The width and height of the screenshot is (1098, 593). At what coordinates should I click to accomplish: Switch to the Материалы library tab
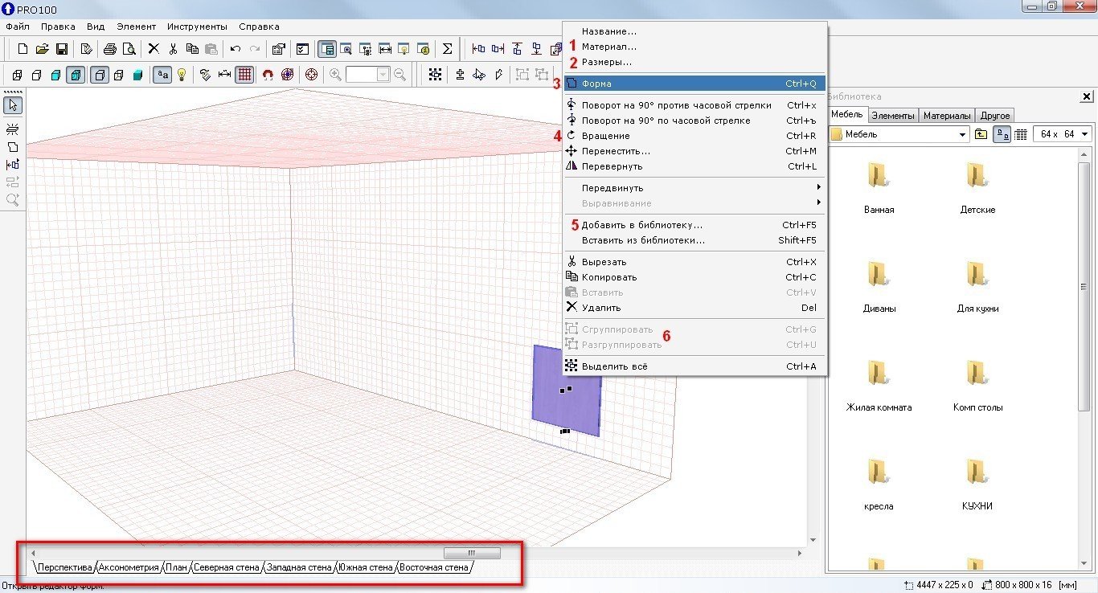click(x=946, y=115)
